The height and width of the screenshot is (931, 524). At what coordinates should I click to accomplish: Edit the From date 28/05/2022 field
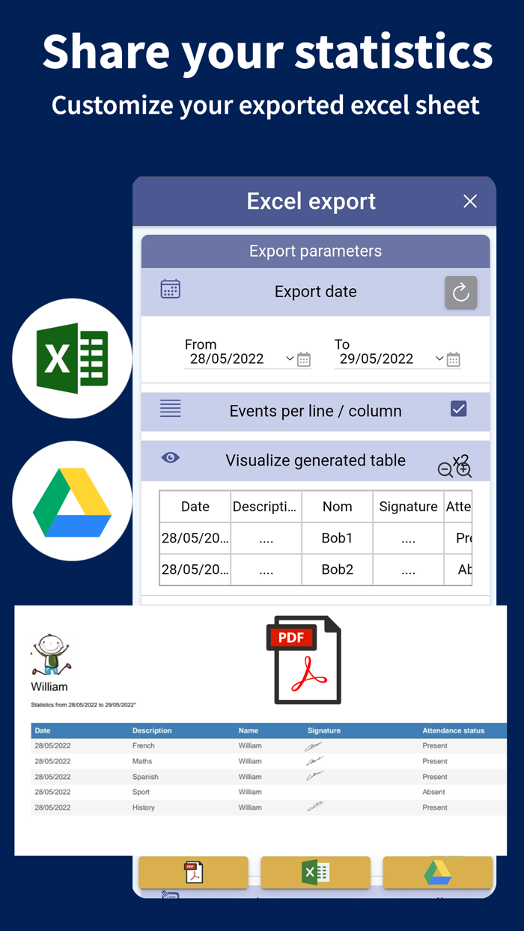coord(227,358)
